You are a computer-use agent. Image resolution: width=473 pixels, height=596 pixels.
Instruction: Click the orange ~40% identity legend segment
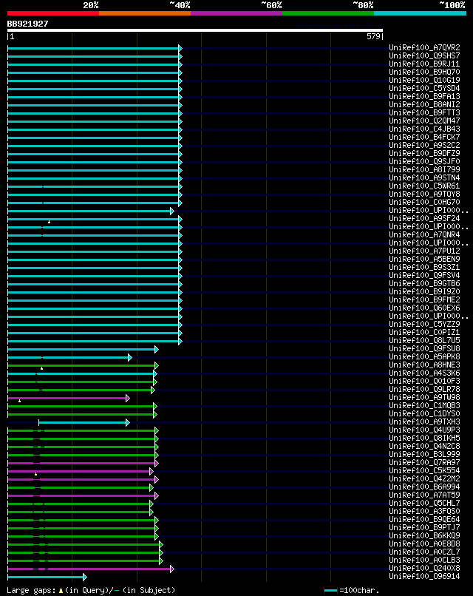point(145,13)
